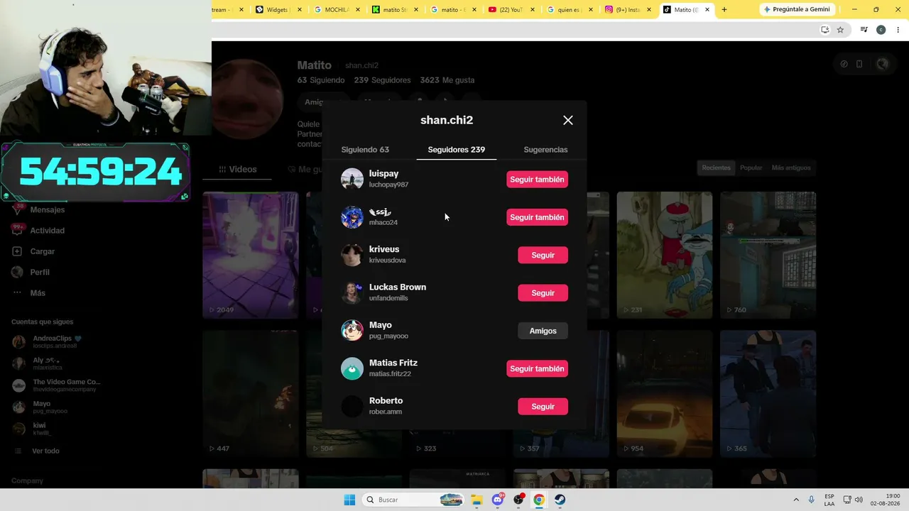Open a new browser tab
909x511 pixels.
724,10
